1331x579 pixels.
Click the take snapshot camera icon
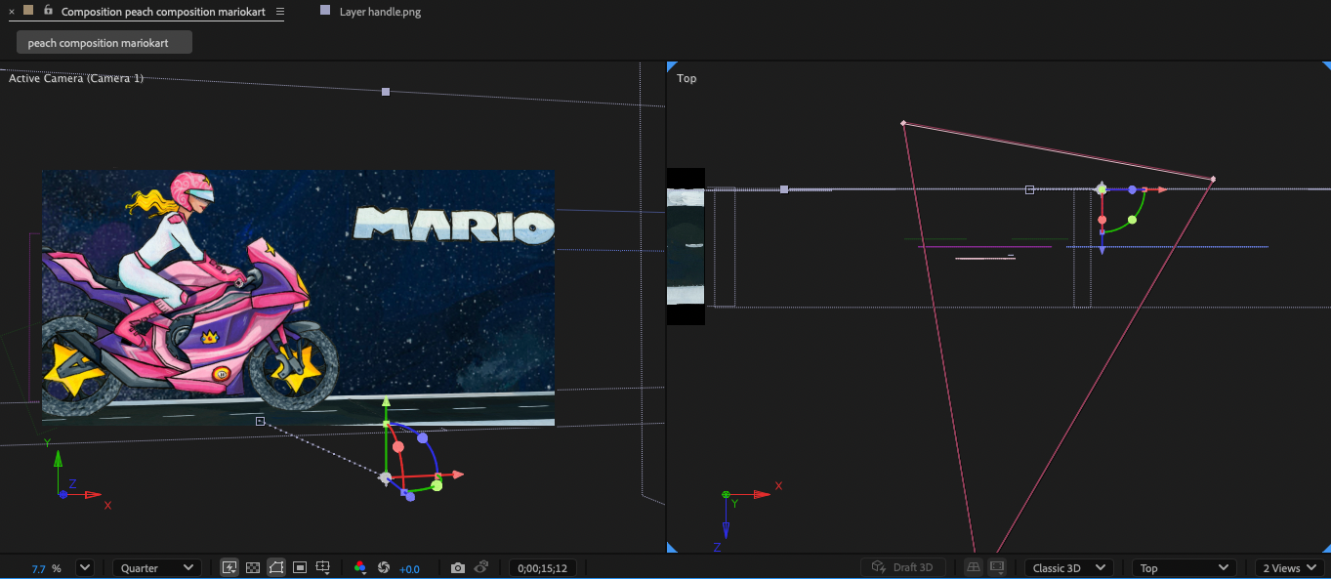click(458, 567)
